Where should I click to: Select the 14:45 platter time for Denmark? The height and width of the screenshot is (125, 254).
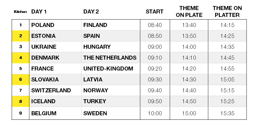point(227,58)
